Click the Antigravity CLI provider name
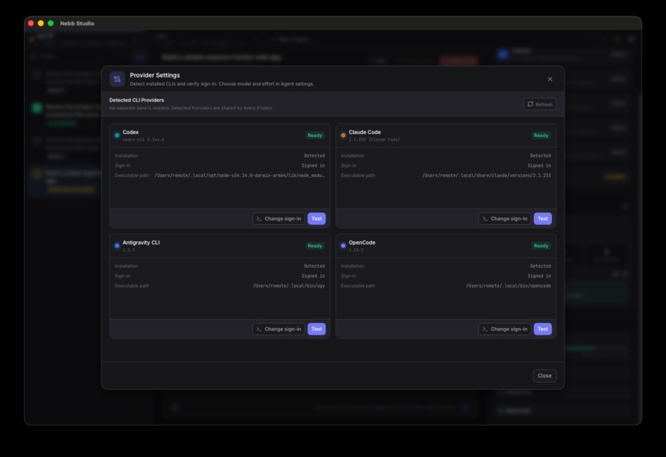The image size is (666, 457). click(x=141, y=242)
